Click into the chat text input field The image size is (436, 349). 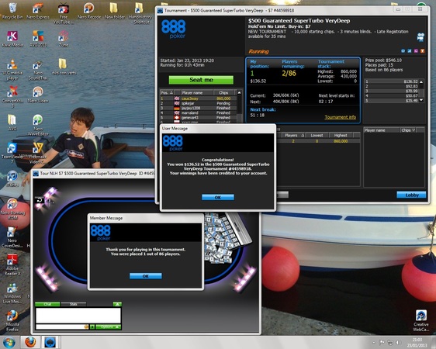(60, 327)
